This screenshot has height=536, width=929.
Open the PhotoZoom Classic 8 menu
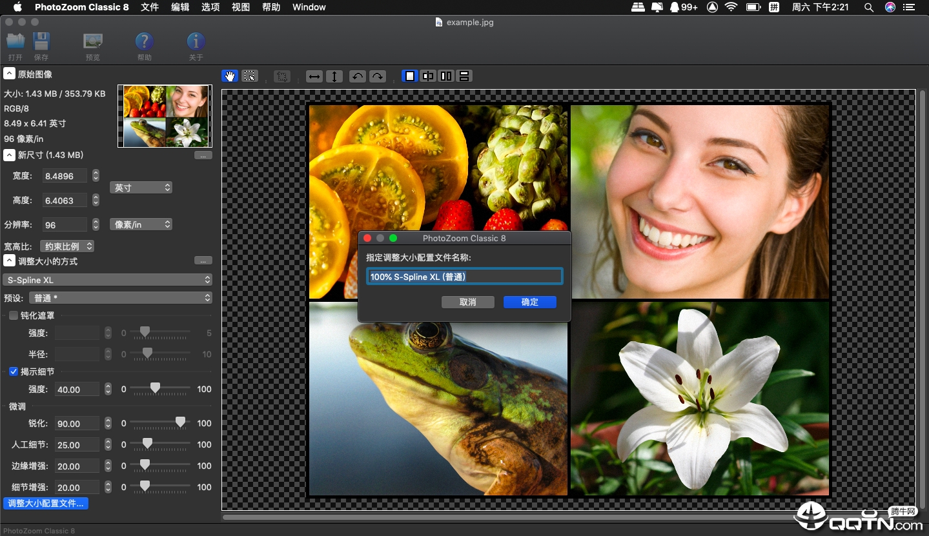click(x=81, y=7)
